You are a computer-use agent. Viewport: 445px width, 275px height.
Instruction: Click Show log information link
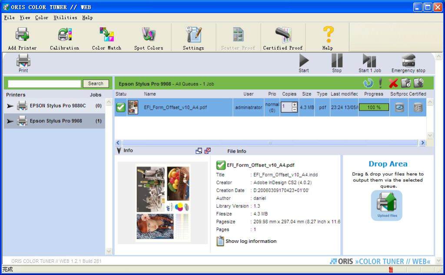(x=251, y=241)
